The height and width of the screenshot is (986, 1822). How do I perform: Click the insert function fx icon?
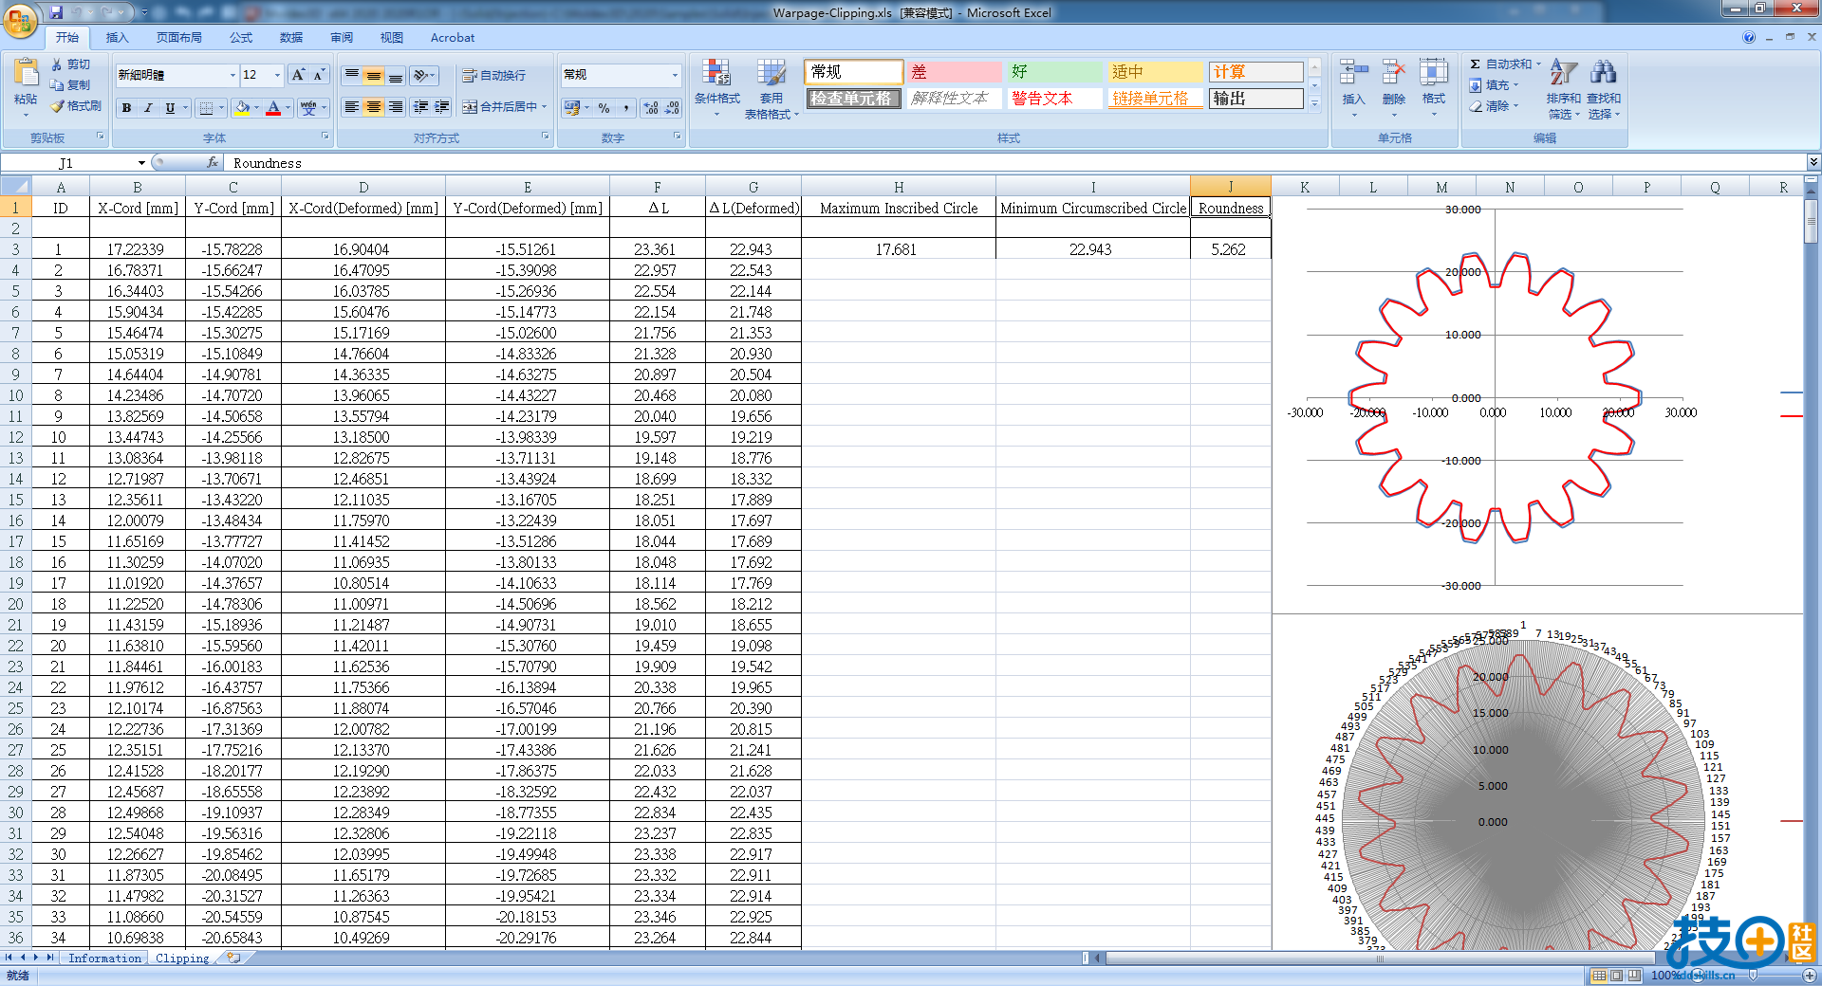(x=213, y=162)
